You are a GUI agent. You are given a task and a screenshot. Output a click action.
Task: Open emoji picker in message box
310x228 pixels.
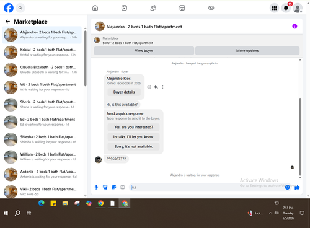287,187
